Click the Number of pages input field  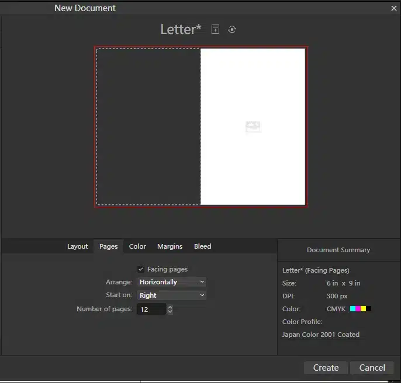[x=151, y=309]
